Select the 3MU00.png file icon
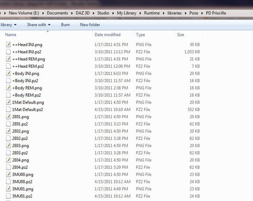This screenshot has height=201, width=253. (x=8, y=174)
